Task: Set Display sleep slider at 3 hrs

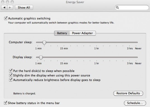Action: pos(129,57)
